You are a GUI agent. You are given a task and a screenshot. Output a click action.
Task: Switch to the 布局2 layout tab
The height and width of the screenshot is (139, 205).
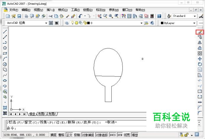[x=52, y=114]
